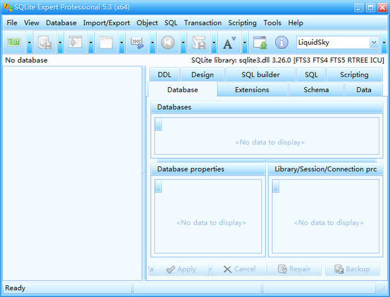The height and width of the screenshot is (297, 390).
Task: Open toolbar overflow arrow right of LiquidSky box
Action: 384,43
